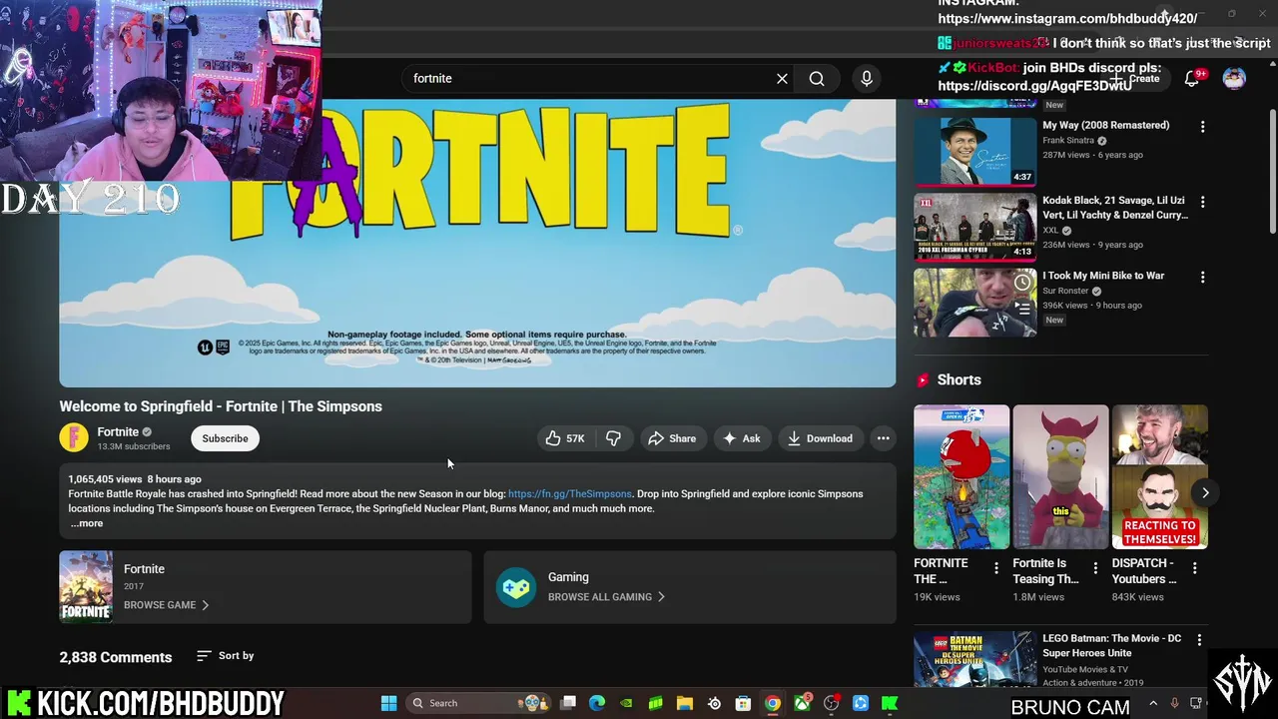The image size is (1278, 719).
Task: Open Task View on taskbar
Action: click(x=568, y=703)
